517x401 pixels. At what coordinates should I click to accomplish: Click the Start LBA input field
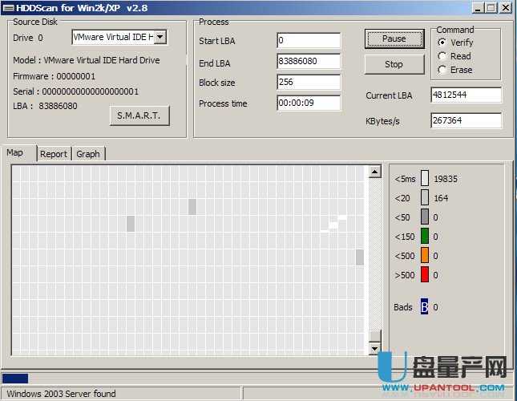tap(309, 40)
